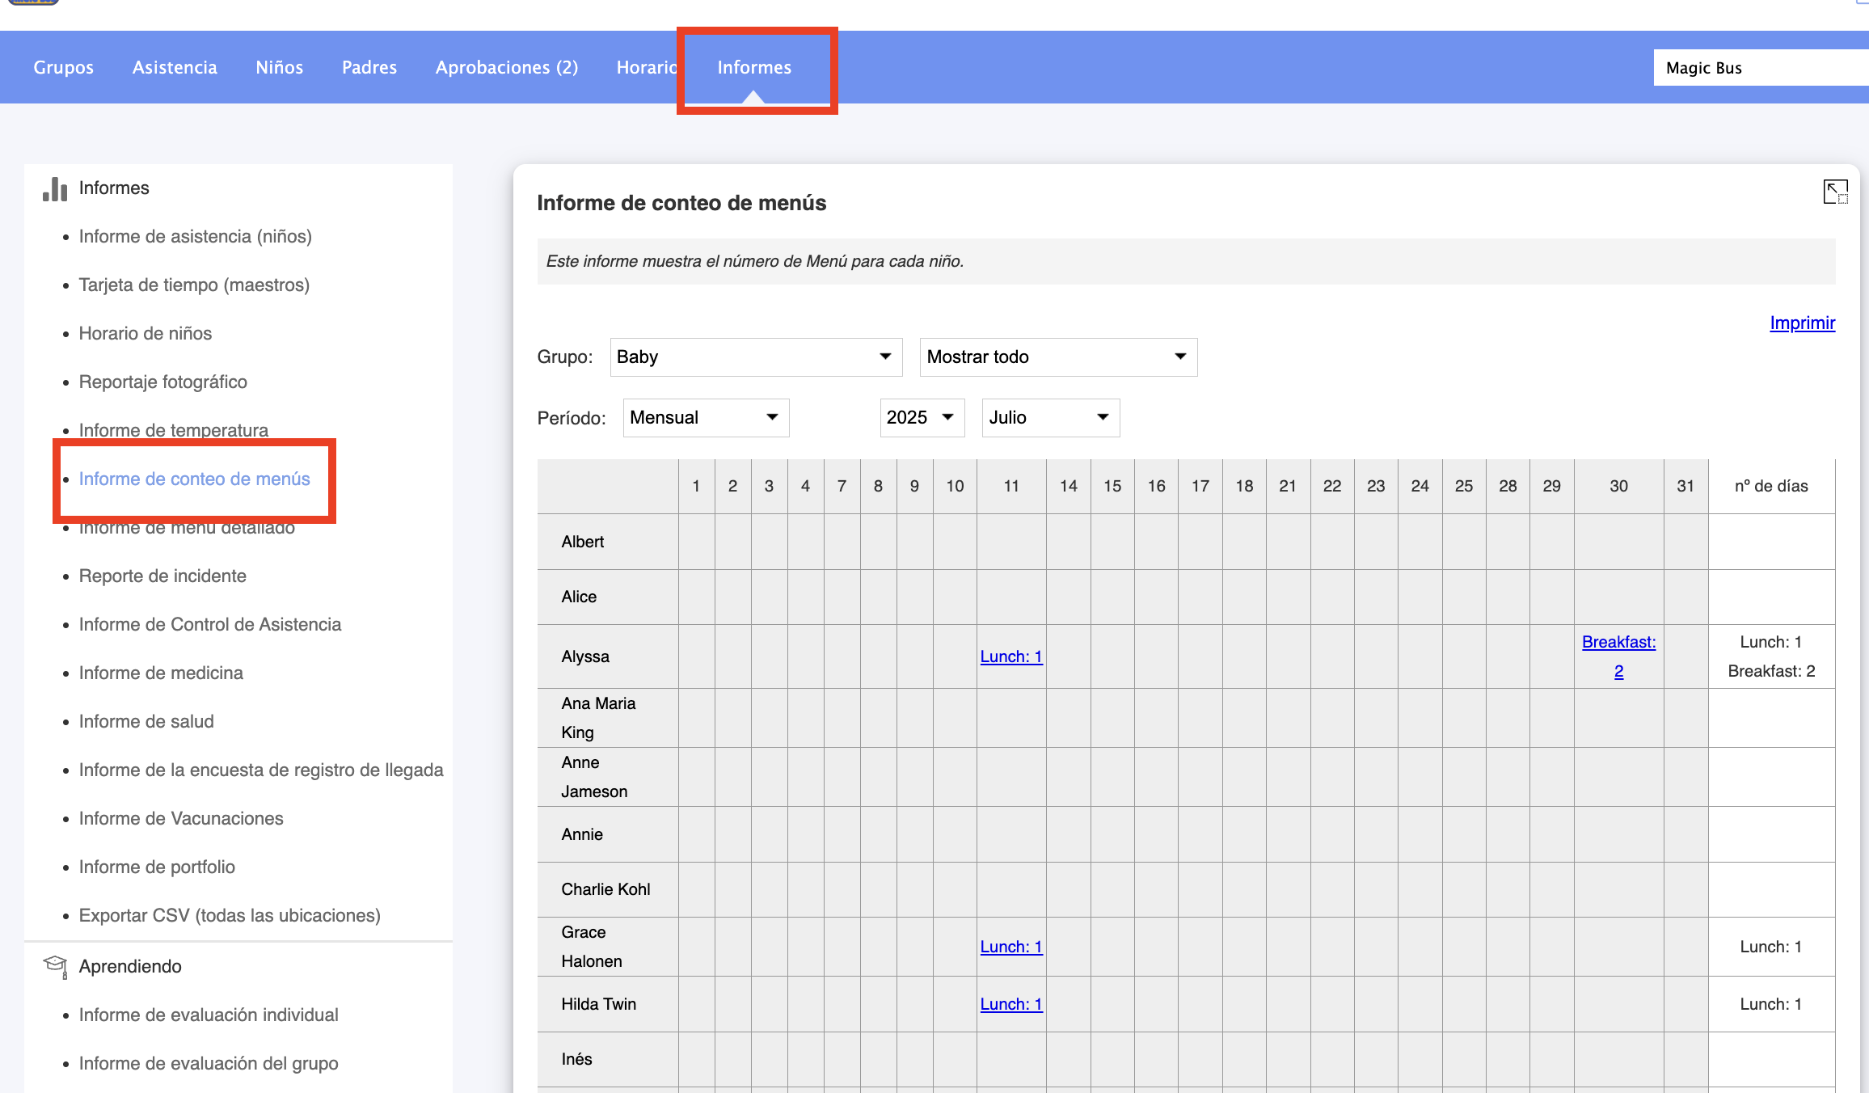The height and width of the screenshot is (1093, 1869).
Task: Select Informe de evaluación individual
Action: (x=209, y=1015)
